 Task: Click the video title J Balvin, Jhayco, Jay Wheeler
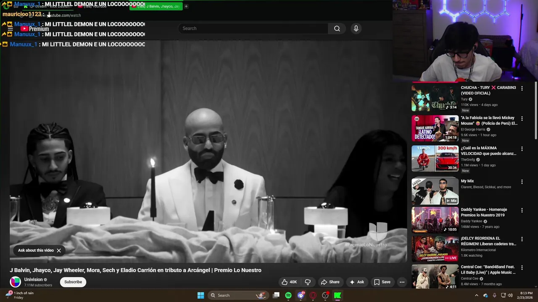(x=135, y=270)
